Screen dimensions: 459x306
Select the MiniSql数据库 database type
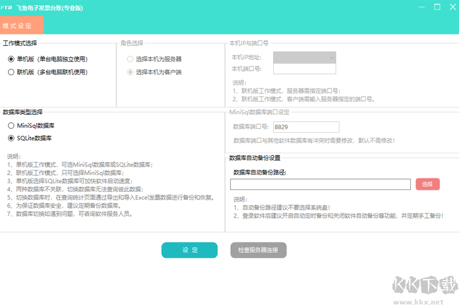tap(11, 125)
